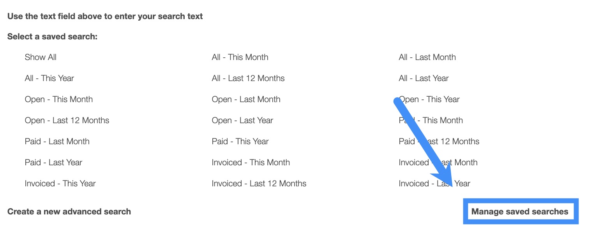593x230 pixels.
Task: Select All - This Year saved search
Action: [x=49, y=78]
